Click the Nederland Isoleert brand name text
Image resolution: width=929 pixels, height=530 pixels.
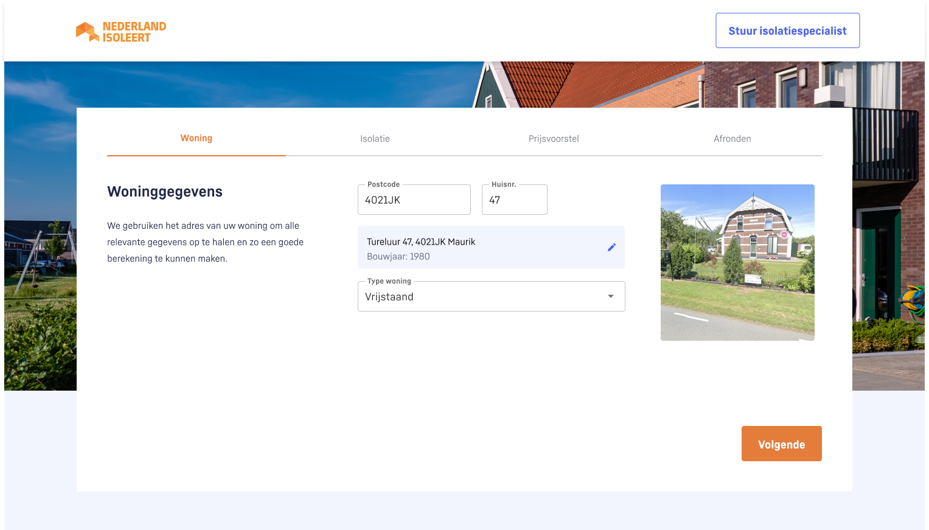134,32
